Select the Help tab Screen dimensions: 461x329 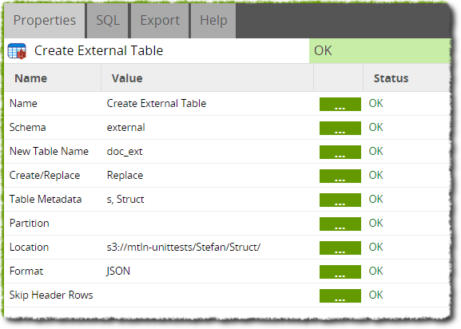pyautogui.click(x=213, y=21)
